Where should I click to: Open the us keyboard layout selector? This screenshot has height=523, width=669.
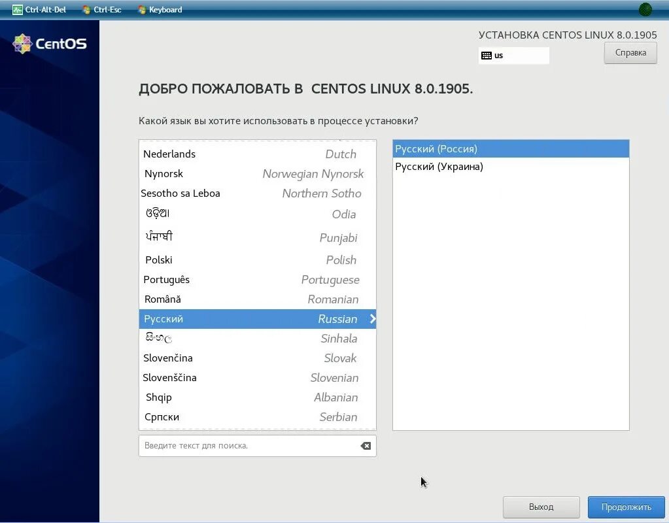(514, 56)
